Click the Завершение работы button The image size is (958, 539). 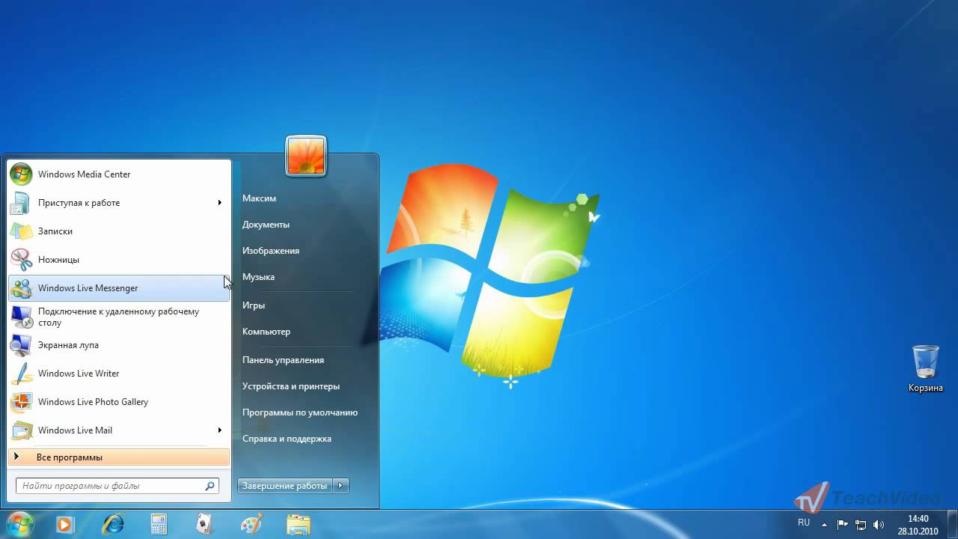point(285,486)
